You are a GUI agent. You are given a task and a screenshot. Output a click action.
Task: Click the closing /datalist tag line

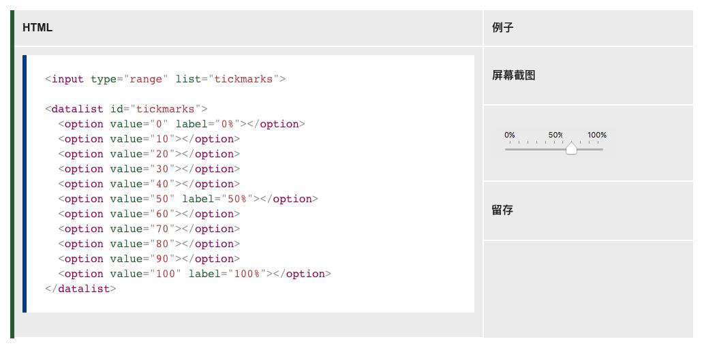pyautogui.click(x=80, y=289)
